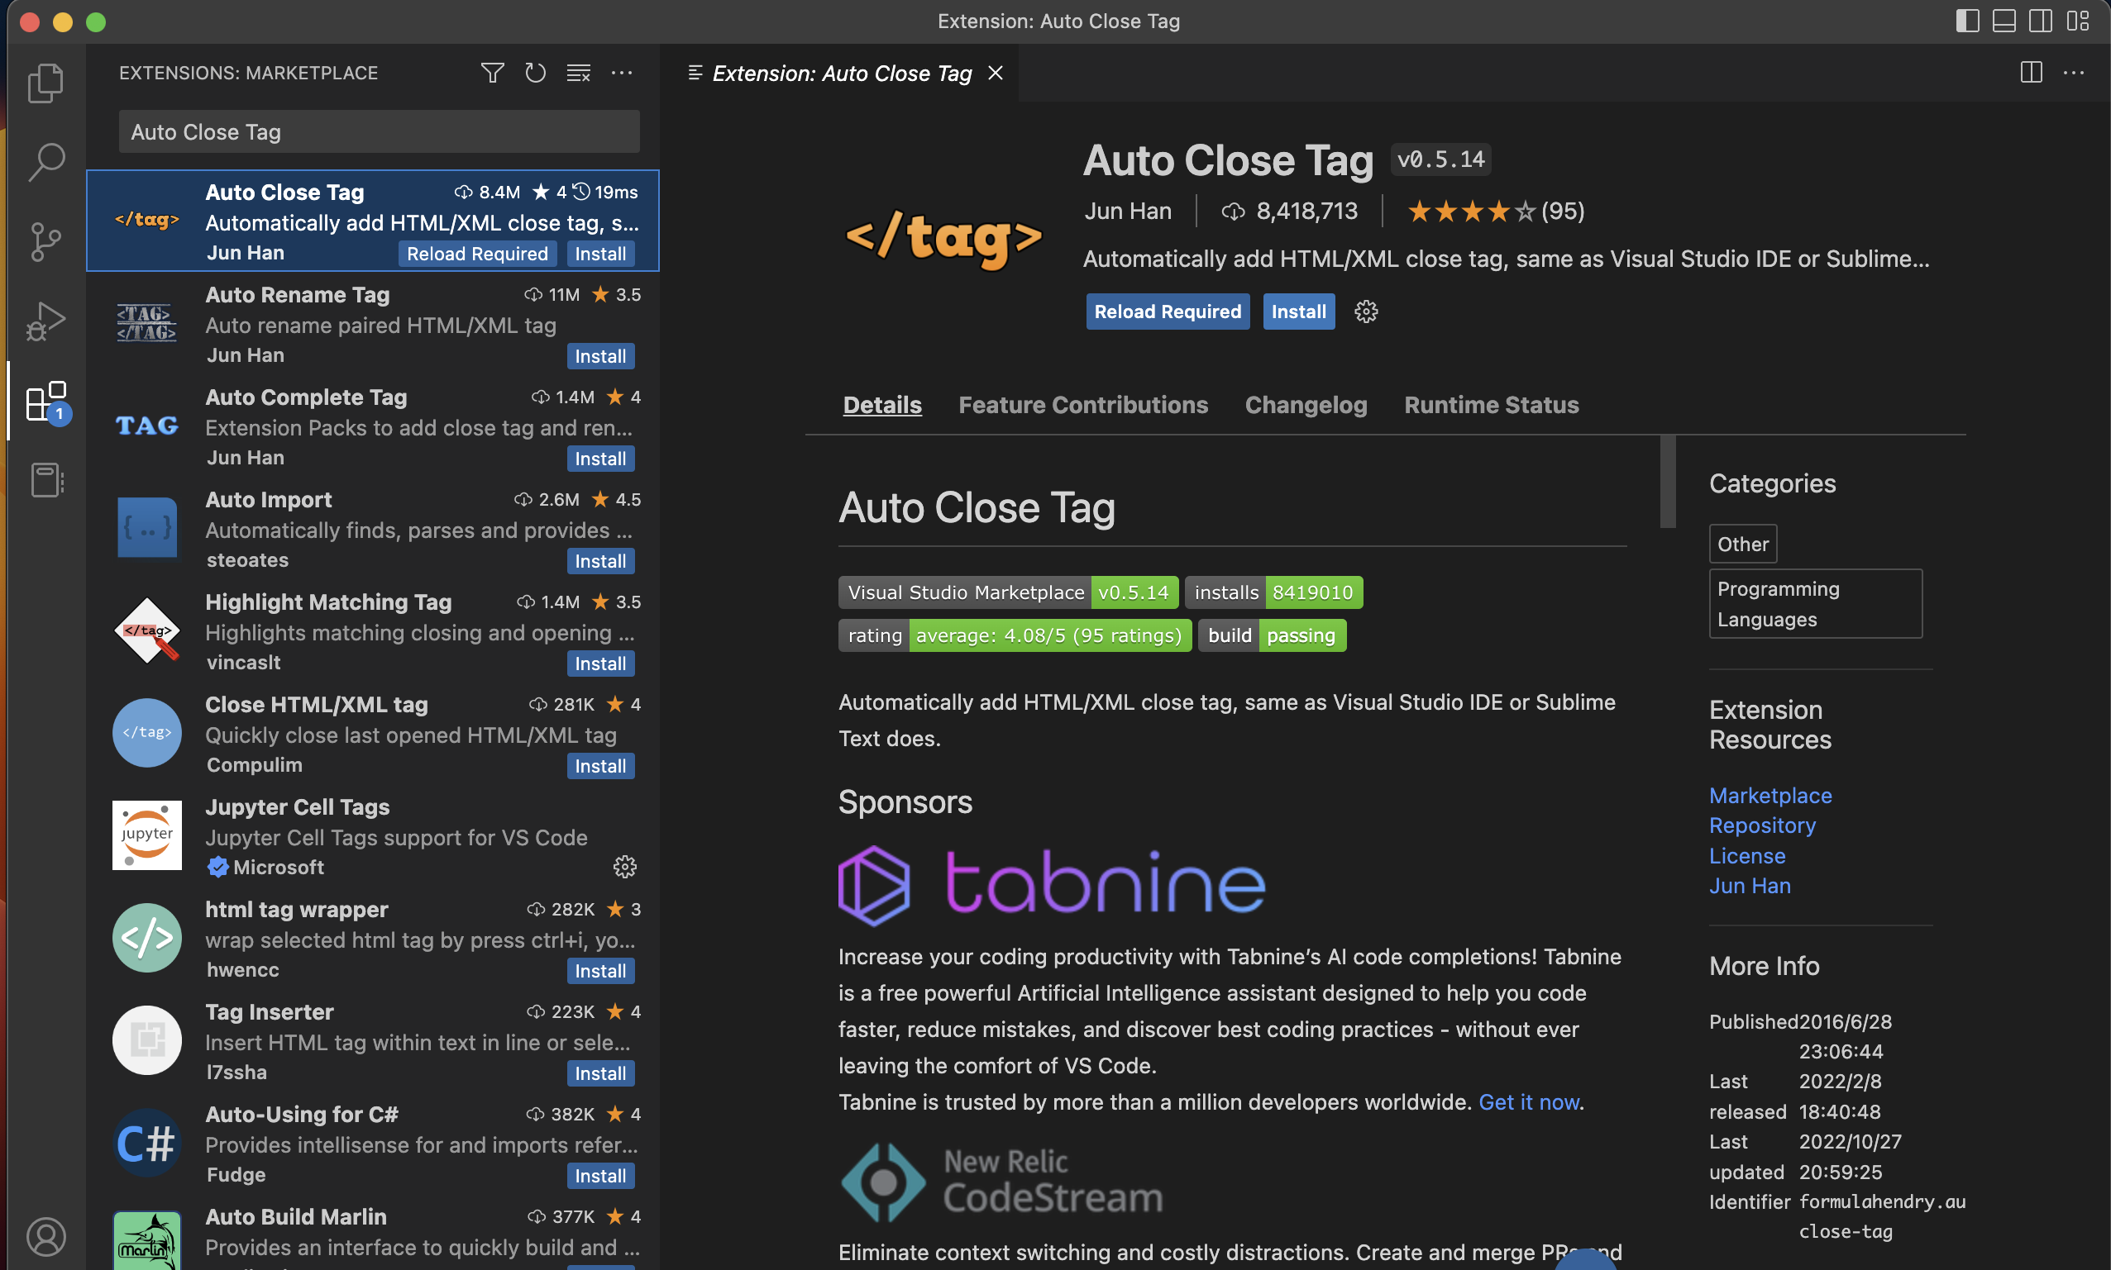Toggle the secondary side bar layout icon
This screenshot has width=2111, height=1270.
point(2041,21)
